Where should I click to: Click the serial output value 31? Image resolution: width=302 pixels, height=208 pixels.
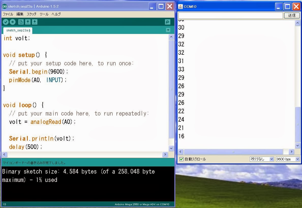tap(181, 61)
